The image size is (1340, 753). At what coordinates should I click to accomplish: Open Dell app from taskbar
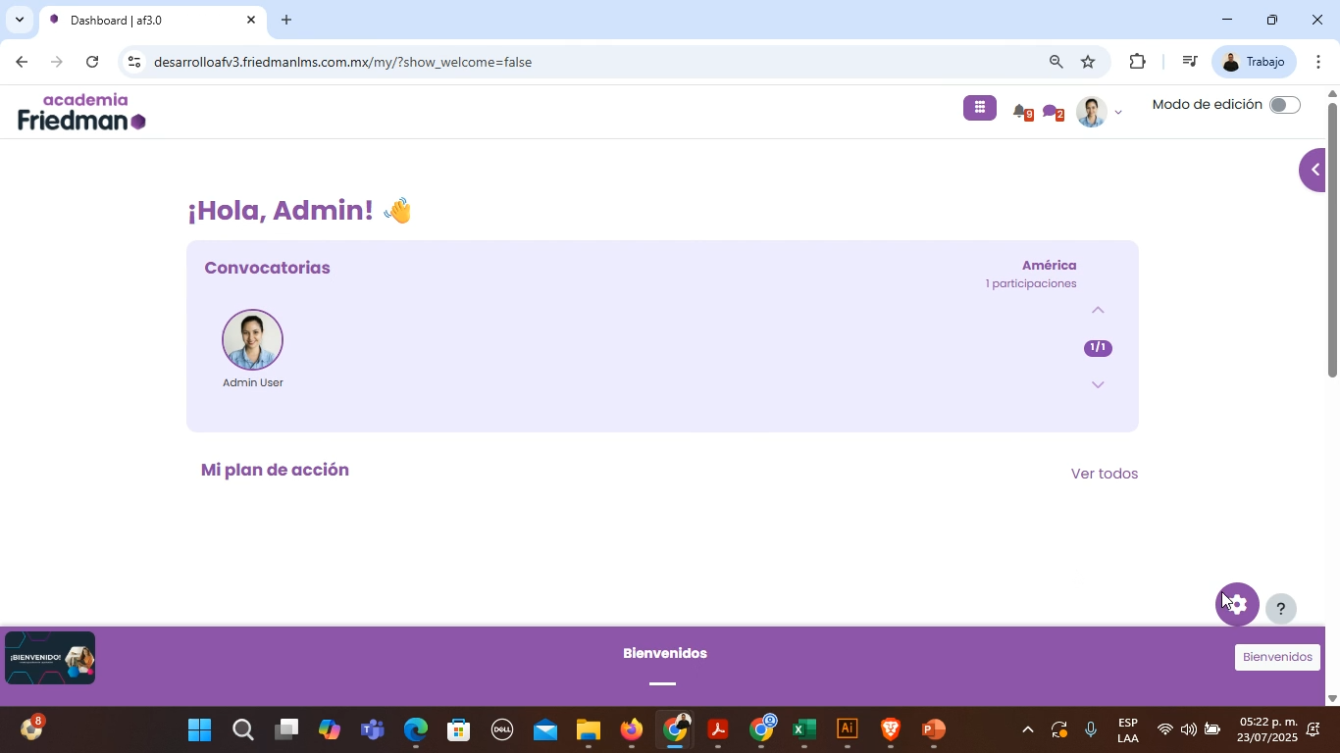[501, 729]
